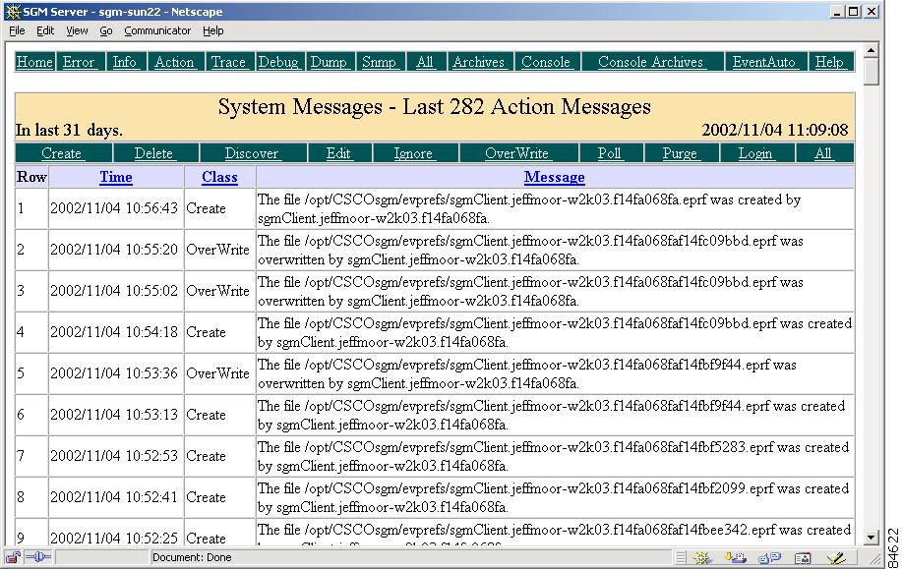Select timestamp 2002/11/04 10:52:53 in row 7
902x569 pixels.
click(x=114, y=456)
